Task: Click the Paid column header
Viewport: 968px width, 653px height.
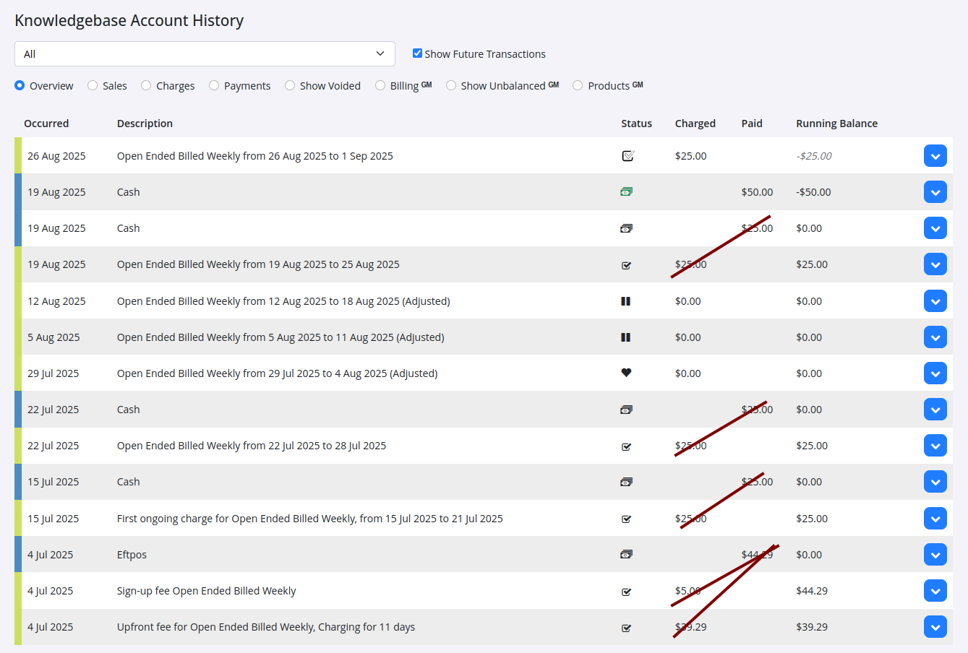Action: [752, 124]
